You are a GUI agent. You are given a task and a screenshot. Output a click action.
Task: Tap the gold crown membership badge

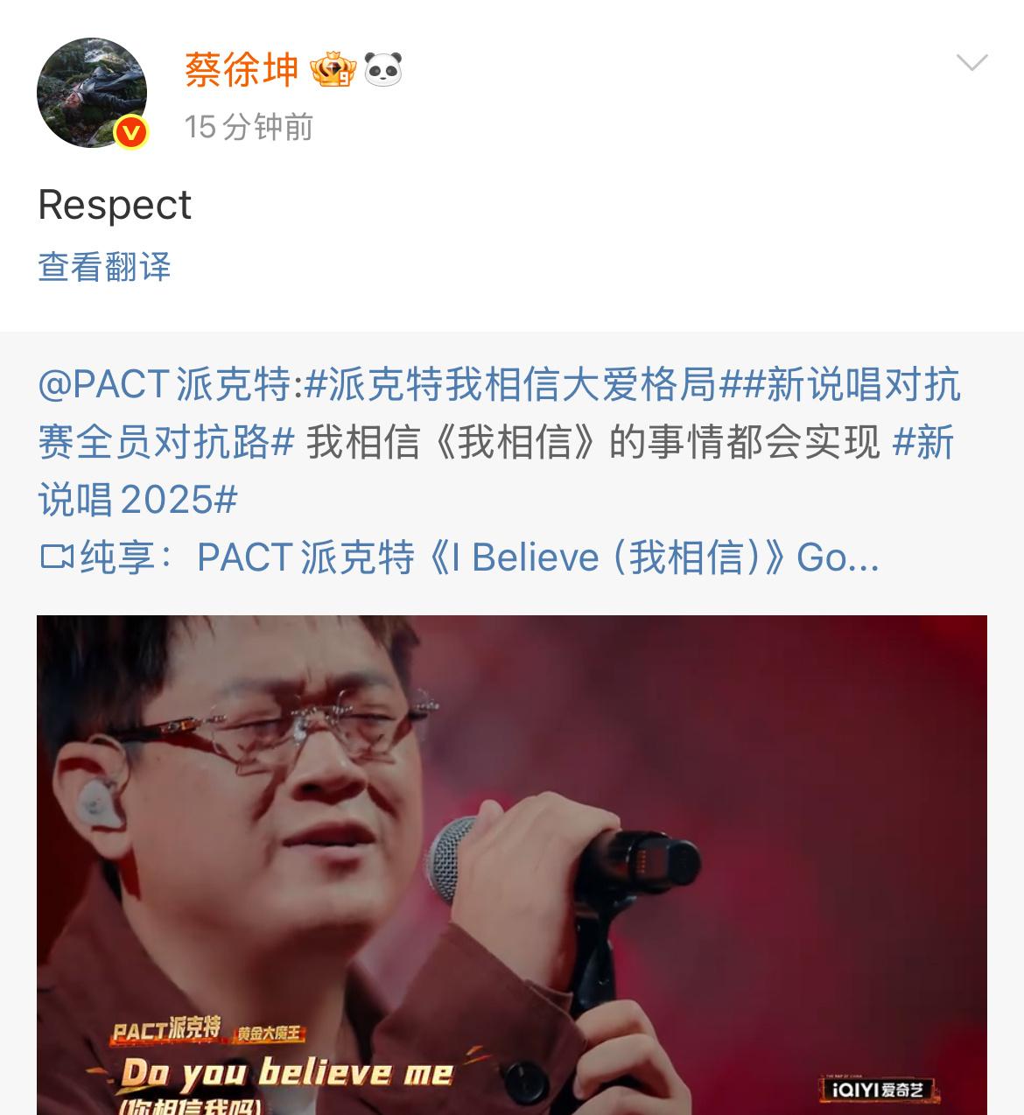(333, 70)
